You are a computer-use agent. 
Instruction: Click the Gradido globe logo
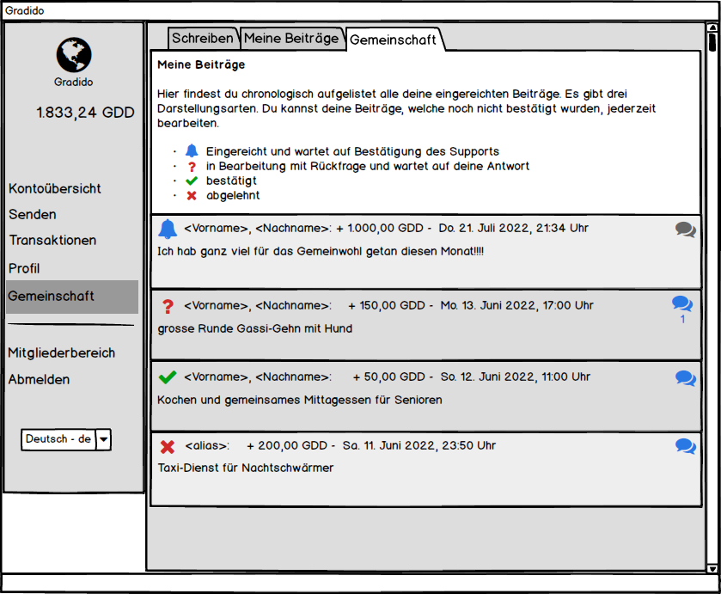[74, 55]
